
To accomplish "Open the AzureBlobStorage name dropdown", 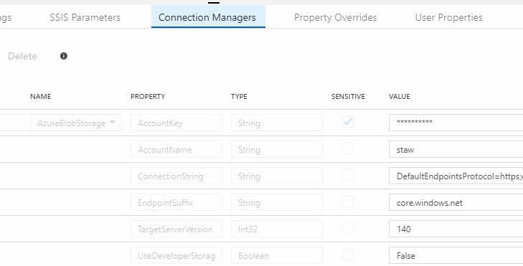I will coord(76,123).
